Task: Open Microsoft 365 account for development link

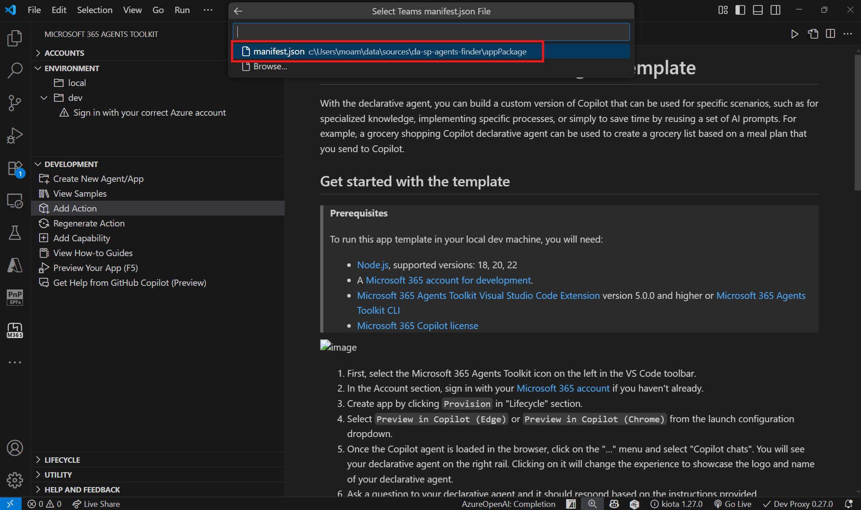Action: tap(448, 280)
